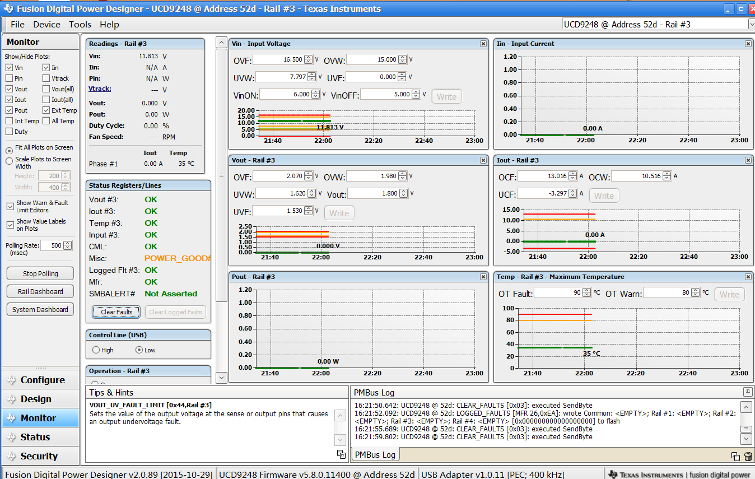Increase Polling Rate with up arrow
This screenshot has height=479, width=755.
pos(68,243)
